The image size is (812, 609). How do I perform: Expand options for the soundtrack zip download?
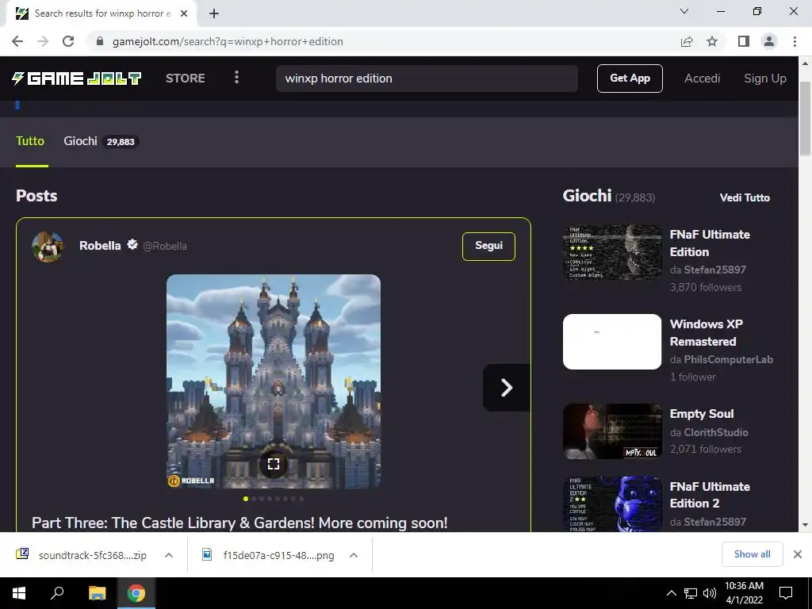[x=169, y=555]
